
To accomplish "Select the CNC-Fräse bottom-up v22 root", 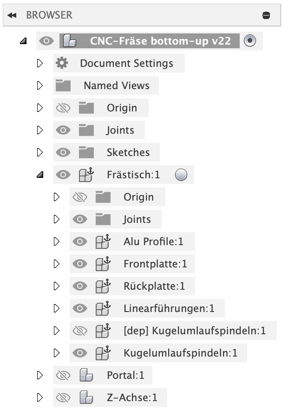I will click(x=160, y=41).
